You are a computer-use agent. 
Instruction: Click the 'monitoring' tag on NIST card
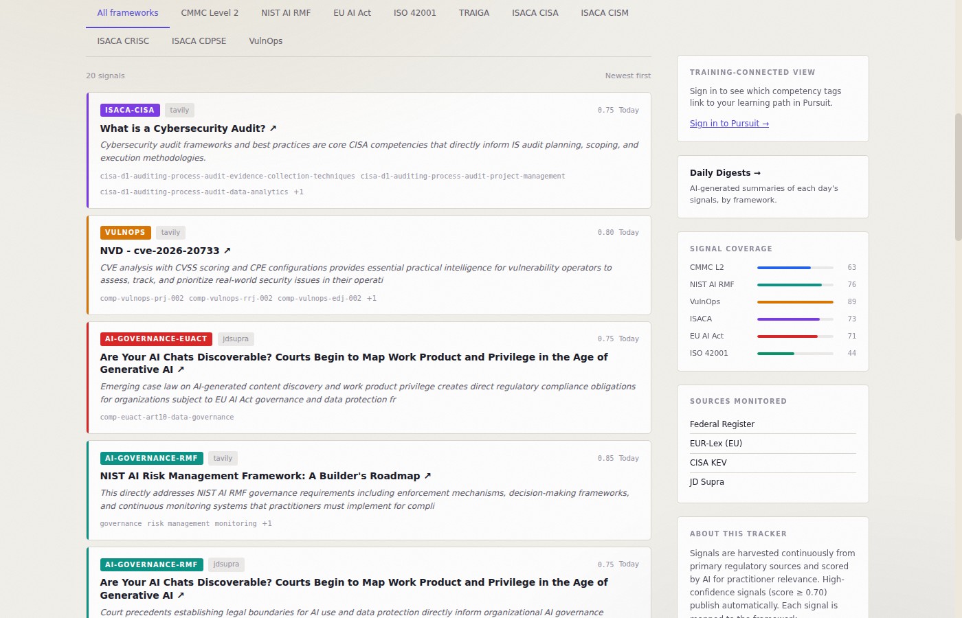pos(235,524)
